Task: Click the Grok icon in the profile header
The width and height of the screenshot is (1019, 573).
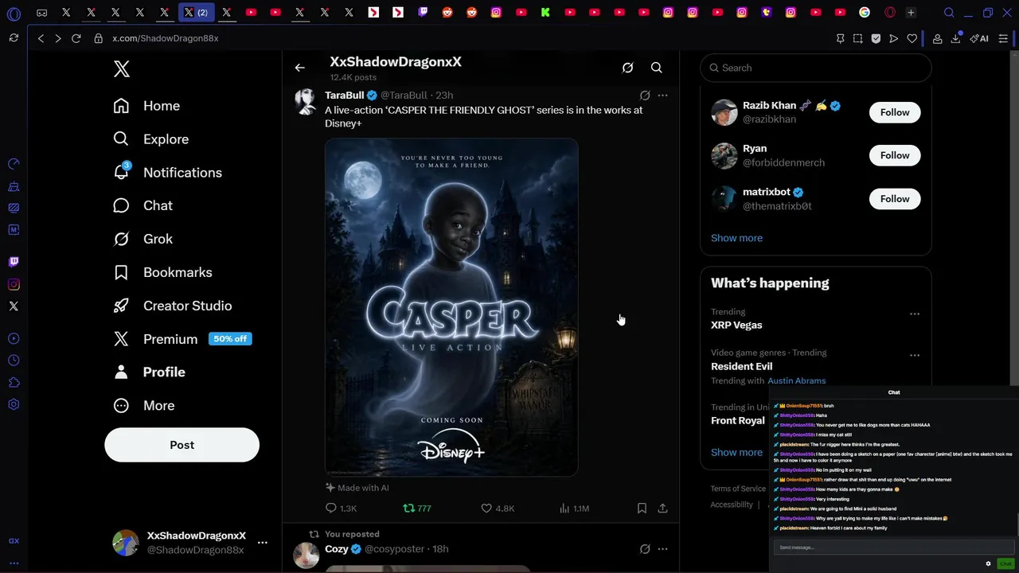Action: click(x=627, y=68)
